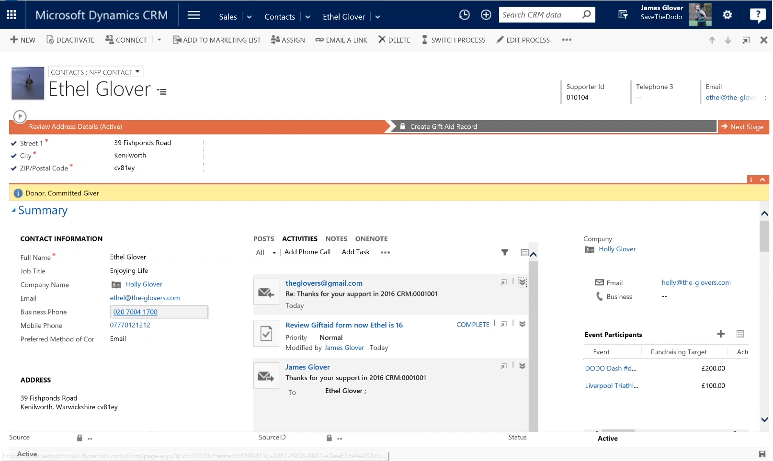Collapse the Summary section
Screen dimensions: 773x461
[x=14, y=210]
